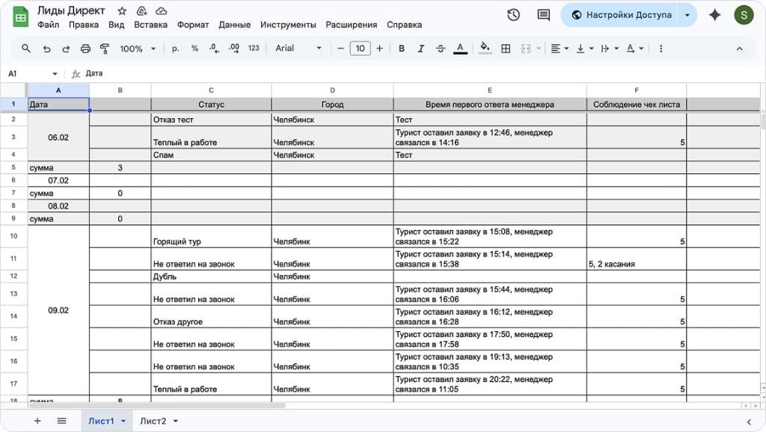Expand the Arial font dropdown

pyautogui.click(x=298, y=49)
